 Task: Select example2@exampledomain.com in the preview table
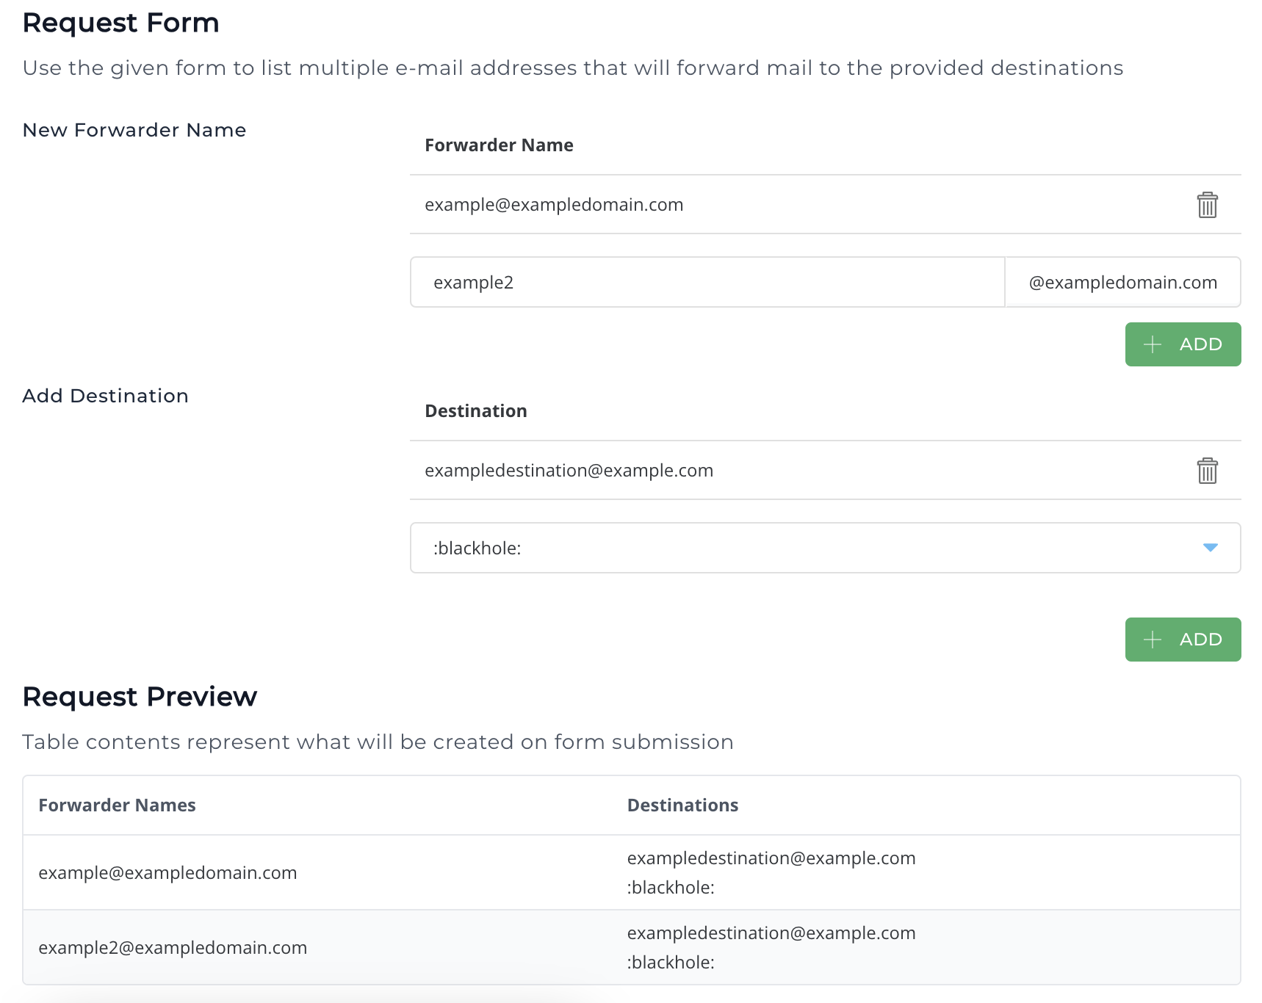pos(173,947)
